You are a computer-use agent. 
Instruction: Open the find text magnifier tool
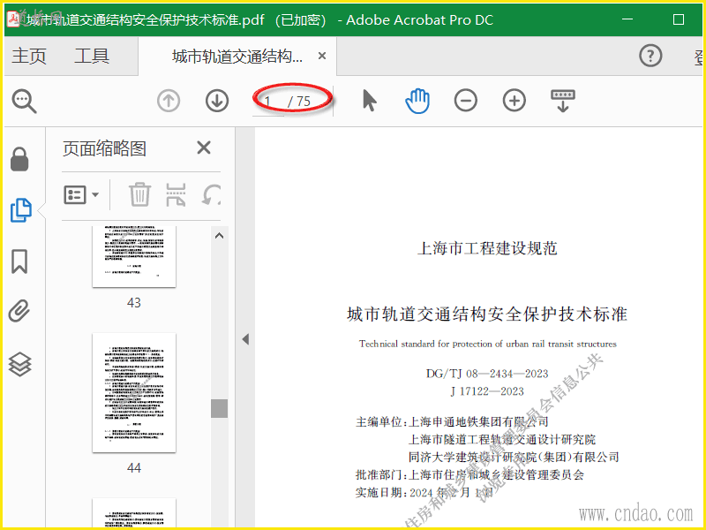pyautogui.click(x=24, y=101)
